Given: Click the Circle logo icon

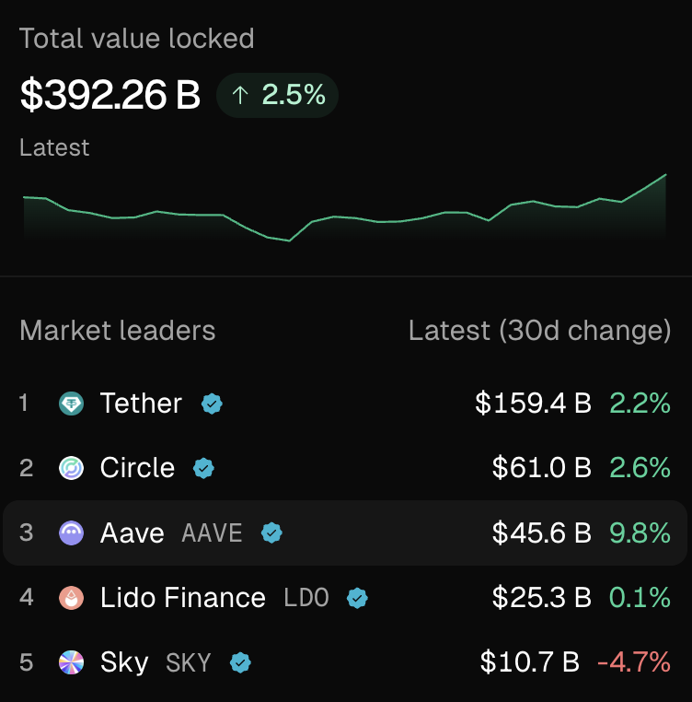Looking at the screenshot, I should pos(71,468).
